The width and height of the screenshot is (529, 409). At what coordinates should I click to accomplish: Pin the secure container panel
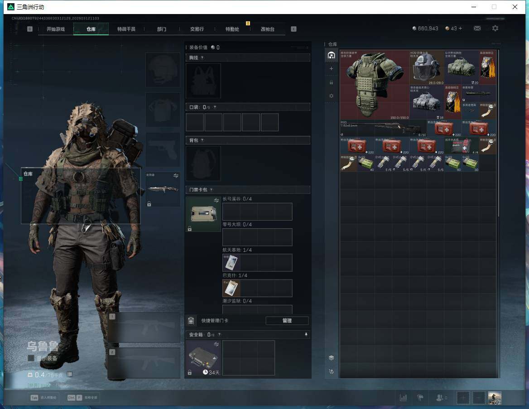tap(306, 334)
